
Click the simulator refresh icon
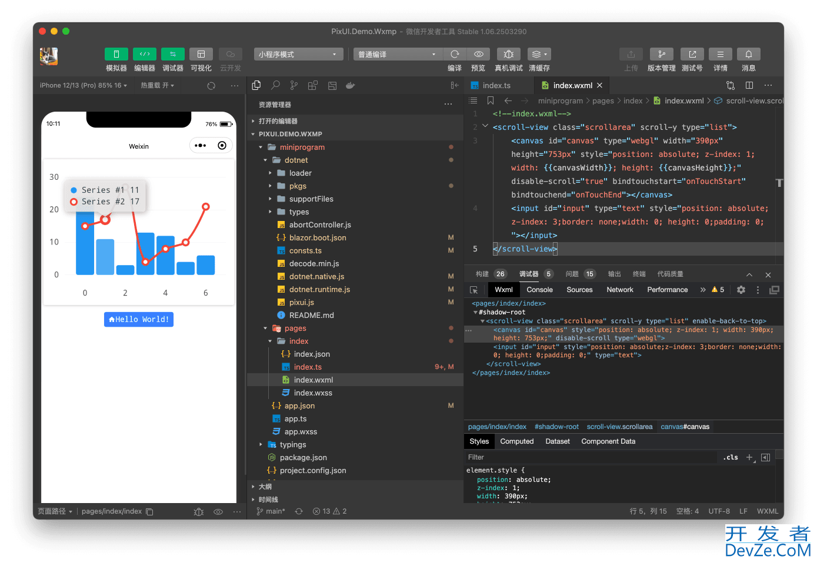(211, 85)
